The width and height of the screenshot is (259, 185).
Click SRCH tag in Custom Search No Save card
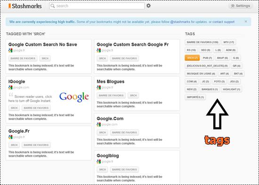(45, 58)
